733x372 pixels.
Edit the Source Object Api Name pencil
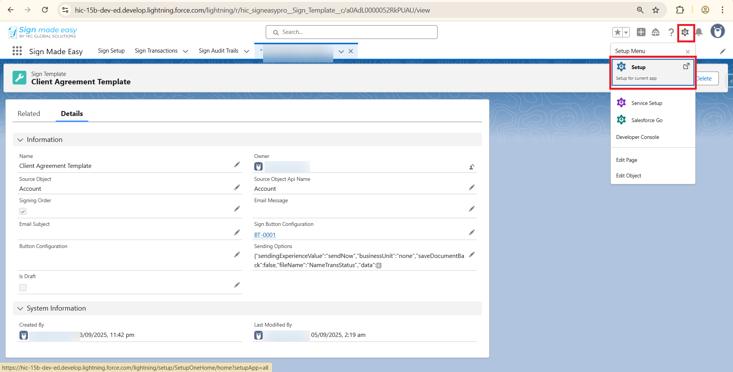(472, 187)
